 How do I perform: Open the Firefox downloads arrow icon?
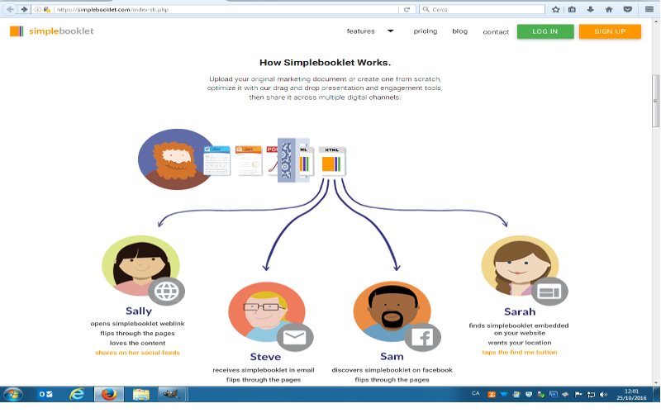[591, 9]
